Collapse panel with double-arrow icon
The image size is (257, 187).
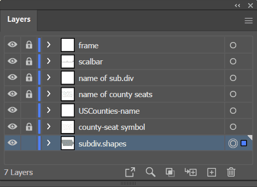237,6
